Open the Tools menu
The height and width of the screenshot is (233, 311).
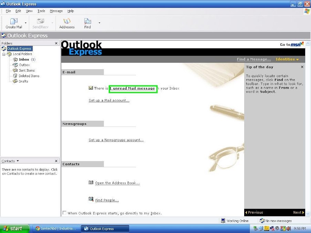click(x=41, y=11)
